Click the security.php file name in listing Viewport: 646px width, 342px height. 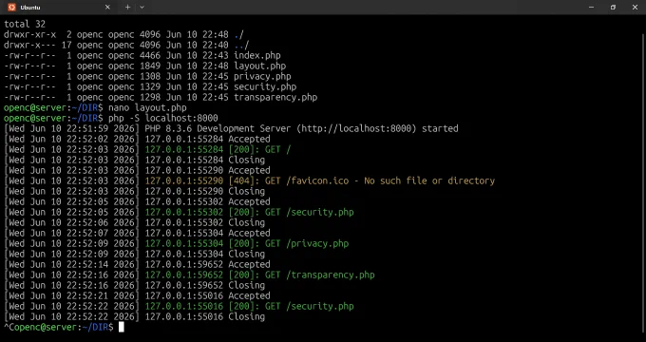[x=265, y=87]
